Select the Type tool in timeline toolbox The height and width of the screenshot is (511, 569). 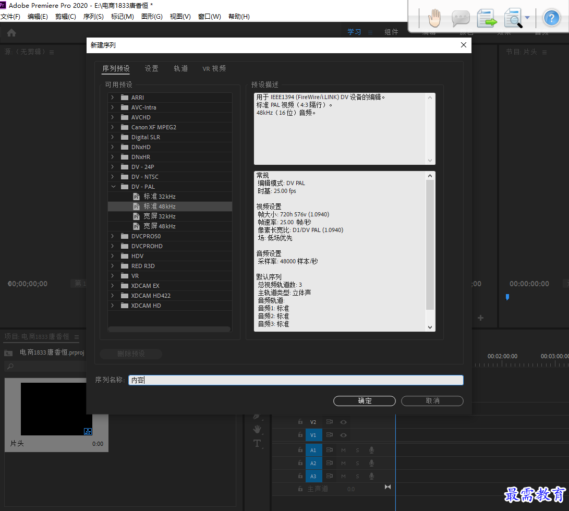click(257, 443)
